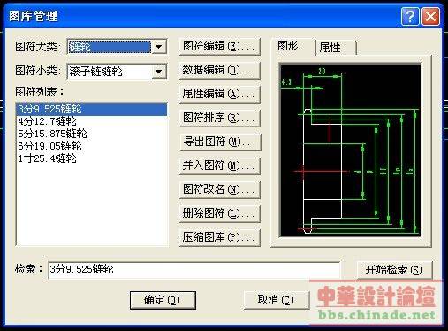Image resolution: width=448 pixels, height=331 pixels.
Task: Click the 导出图符 button
Action: (x=219, y=142)
